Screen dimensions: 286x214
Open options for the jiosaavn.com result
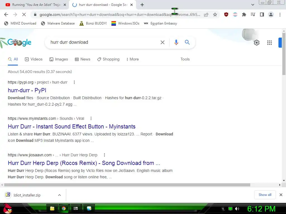104,155
